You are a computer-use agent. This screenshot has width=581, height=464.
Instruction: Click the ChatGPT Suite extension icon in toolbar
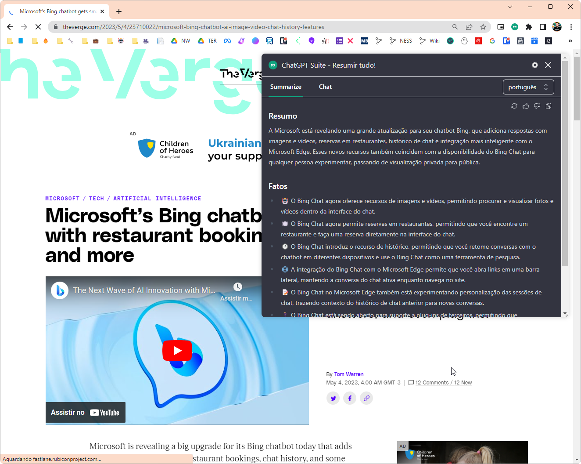[x=515, y=27]
